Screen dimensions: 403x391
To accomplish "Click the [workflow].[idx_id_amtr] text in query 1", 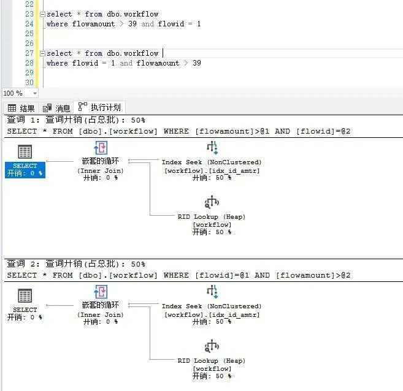I will click(212, 171).
